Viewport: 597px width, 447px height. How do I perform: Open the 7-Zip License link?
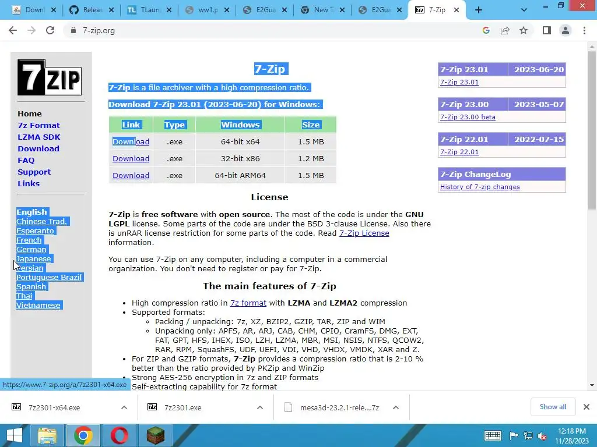(x=364, y=233)
